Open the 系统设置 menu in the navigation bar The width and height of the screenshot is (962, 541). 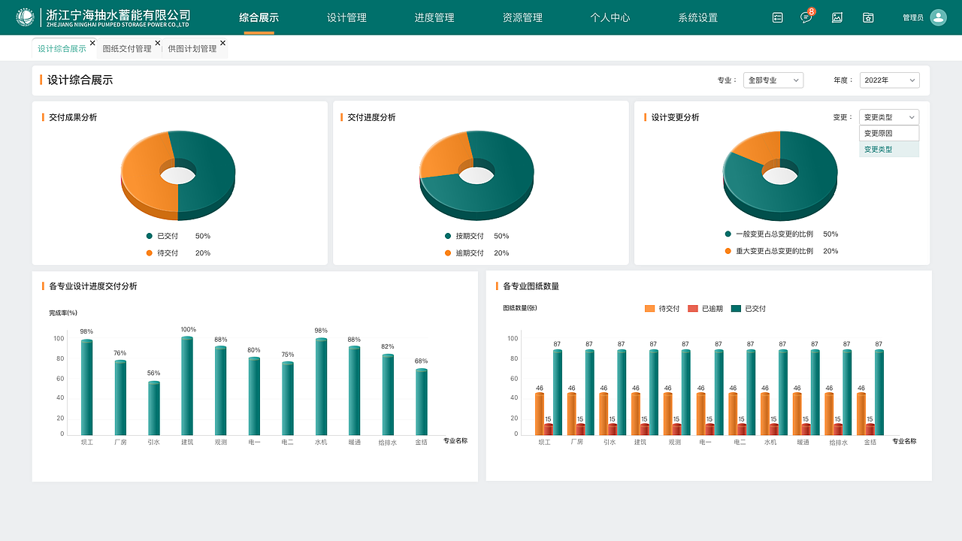coord(698,17)
